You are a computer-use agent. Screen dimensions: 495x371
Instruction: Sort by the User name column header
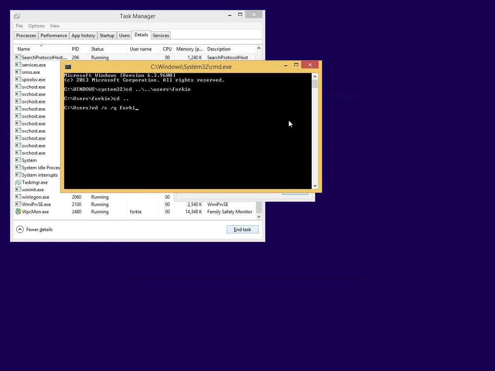[x=141, y=49]
